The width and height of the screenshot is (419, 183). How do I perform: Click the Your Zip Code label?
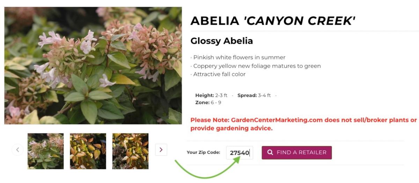[203, 152]
